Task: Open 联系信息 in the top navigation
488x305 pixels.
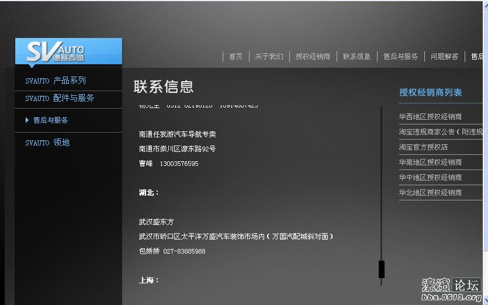Action: [357, 57]
